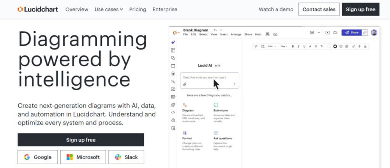Open the Lucid logo menu dropdown in the editor
Image resolution: width=390 pixels, height=168 pixels.
(x=176, y=33)
